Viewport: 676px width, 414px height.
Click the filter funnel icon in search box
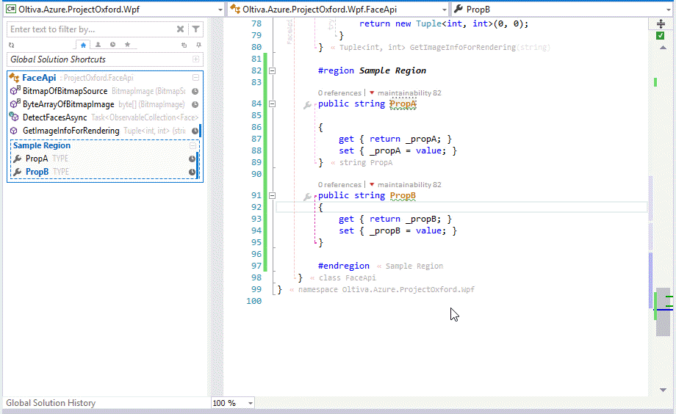tap(195, 29)
